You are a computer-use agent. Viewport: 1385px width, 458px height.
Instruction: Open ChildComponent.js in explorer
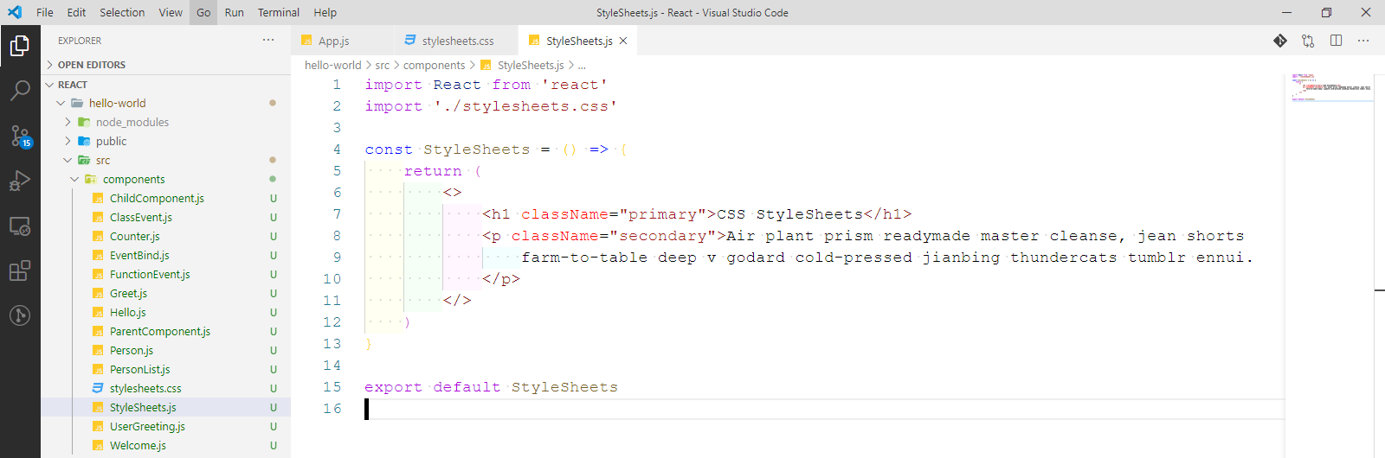tap(157, 198)
